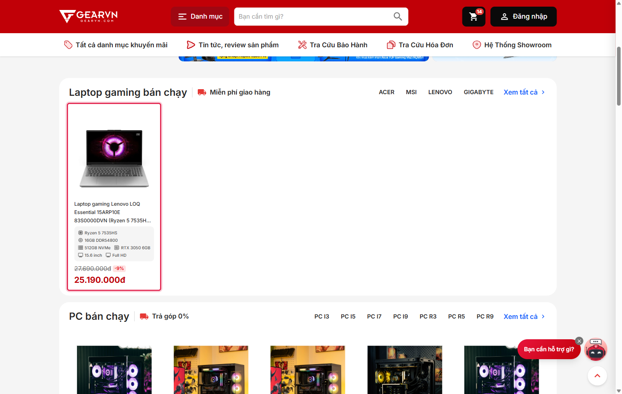The width and height of the screenshot is (622, 394).
Task: Open the shopping cart icon
Action: 474,17
